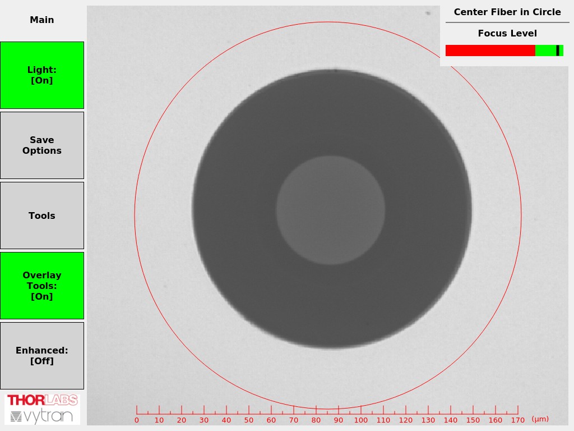574x431 pixels.
Task: Click the 0 mark on the scale
Action: pos(137,420)
